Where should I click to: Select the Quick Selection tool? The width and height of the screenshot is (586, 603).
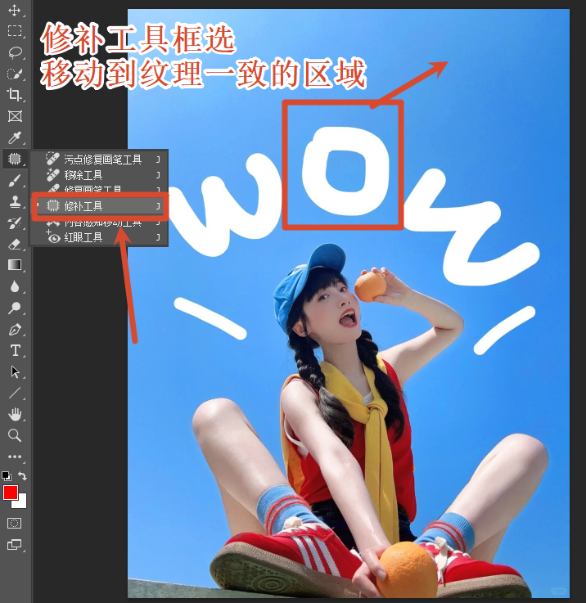pos(15,74)
